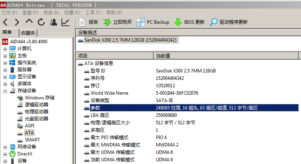This screenshot has width=301, height=164.
Task: Expand the 服务器 tree node
Action: click(5, 70)
